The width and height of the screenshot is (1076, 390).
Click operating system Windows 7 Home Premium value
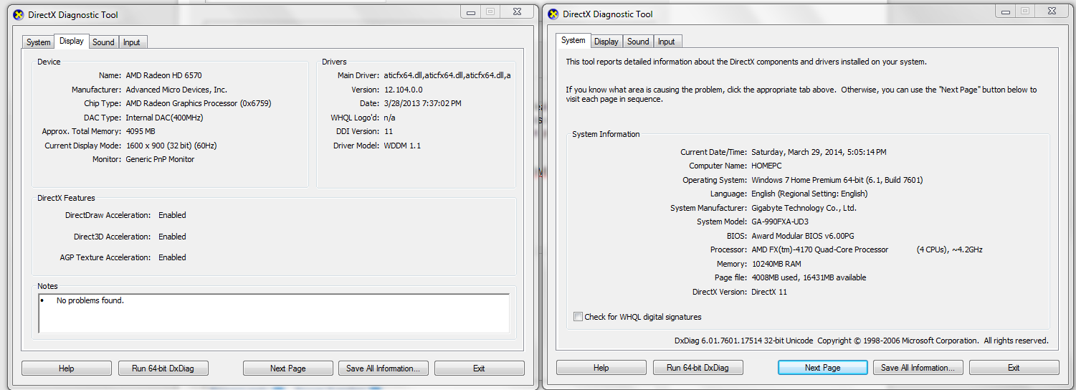point(837,180)
